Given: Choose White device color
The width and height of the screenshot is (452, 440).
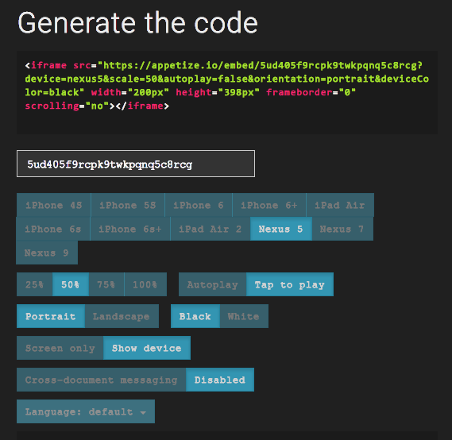Looking at the screenshot, I should (x=244, y=316).
